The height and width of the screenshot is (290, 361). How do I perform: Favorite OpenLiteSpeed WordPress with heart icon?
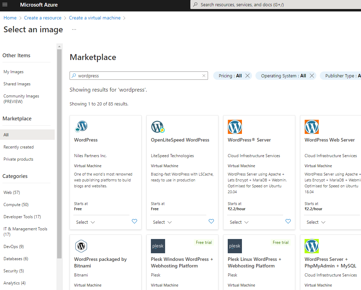click(211, 221)
